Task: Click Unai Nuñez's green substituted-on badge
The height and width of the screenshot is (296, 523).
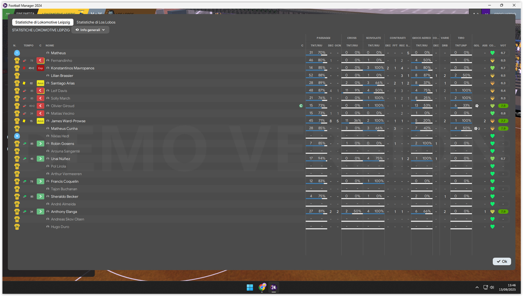Action: pyautogui.click(x=40, y=159)
